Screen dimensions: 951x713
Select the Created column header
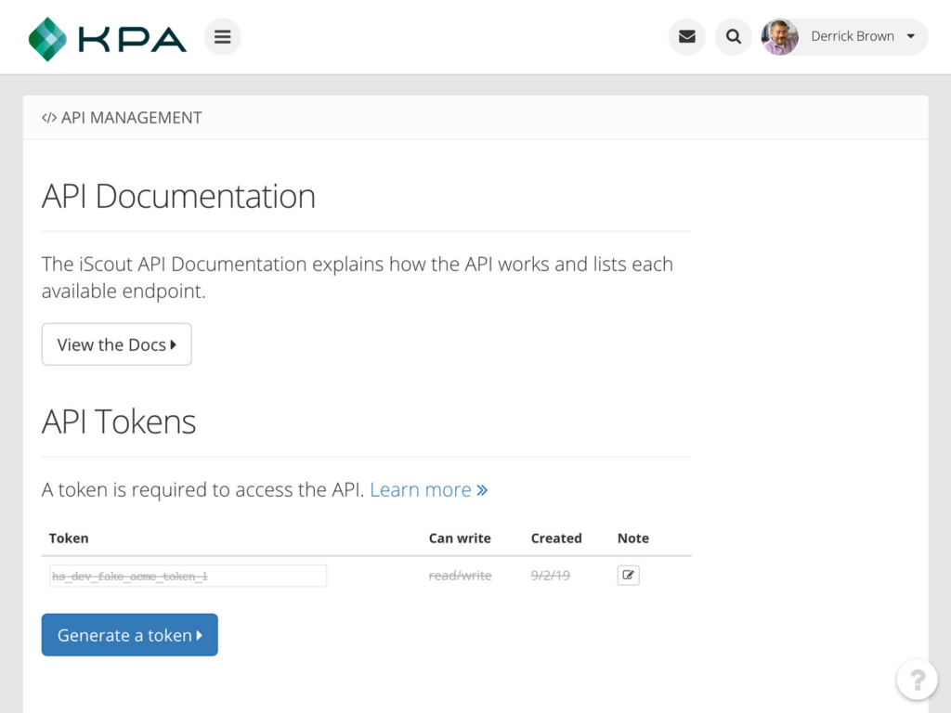[x=555, y=538]
